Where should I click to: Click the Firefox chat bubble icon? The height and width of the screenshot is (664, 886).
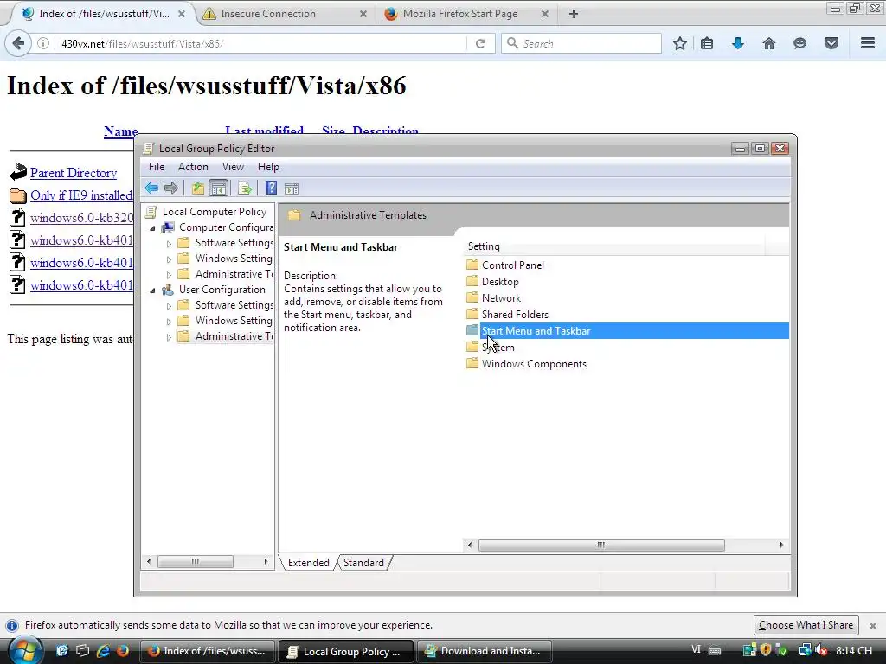click(799, 43)
